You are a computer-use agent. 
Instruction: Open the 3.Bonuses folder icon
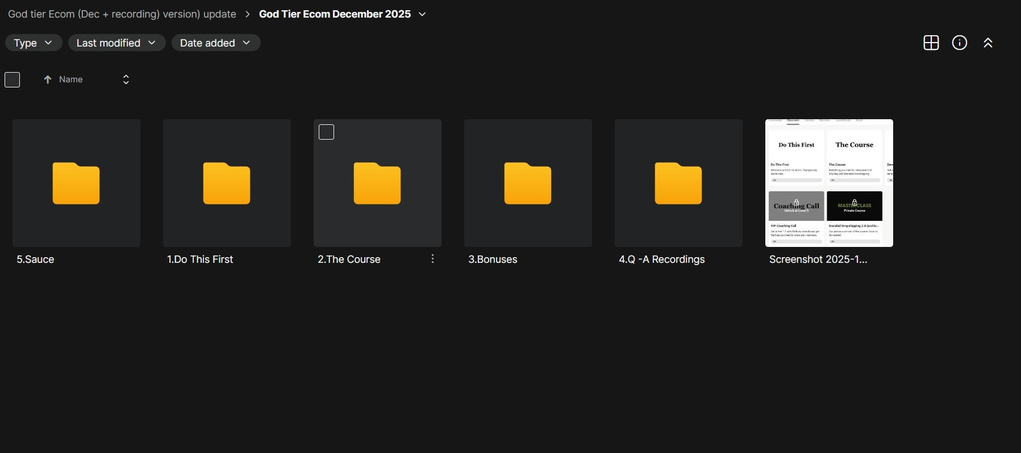528,183
